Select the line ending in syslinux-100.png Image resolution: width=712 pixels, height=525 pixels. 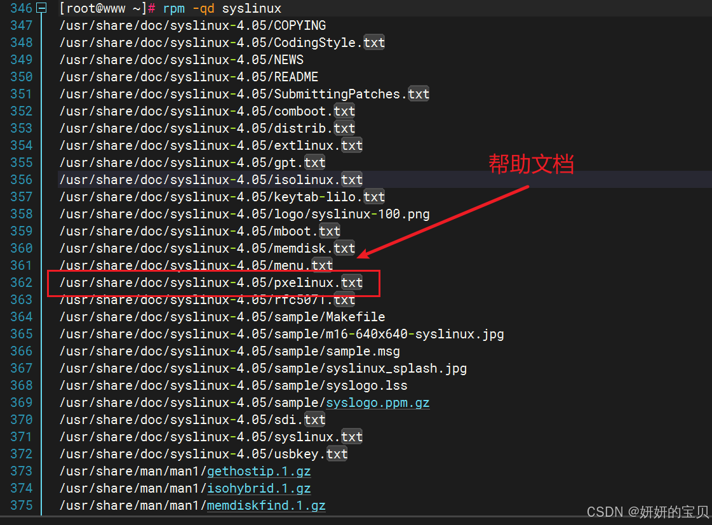point(245,214)
